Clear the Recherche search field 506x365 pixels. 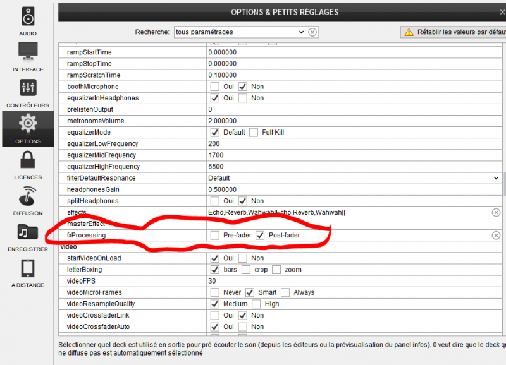click(x=312, y=32)
